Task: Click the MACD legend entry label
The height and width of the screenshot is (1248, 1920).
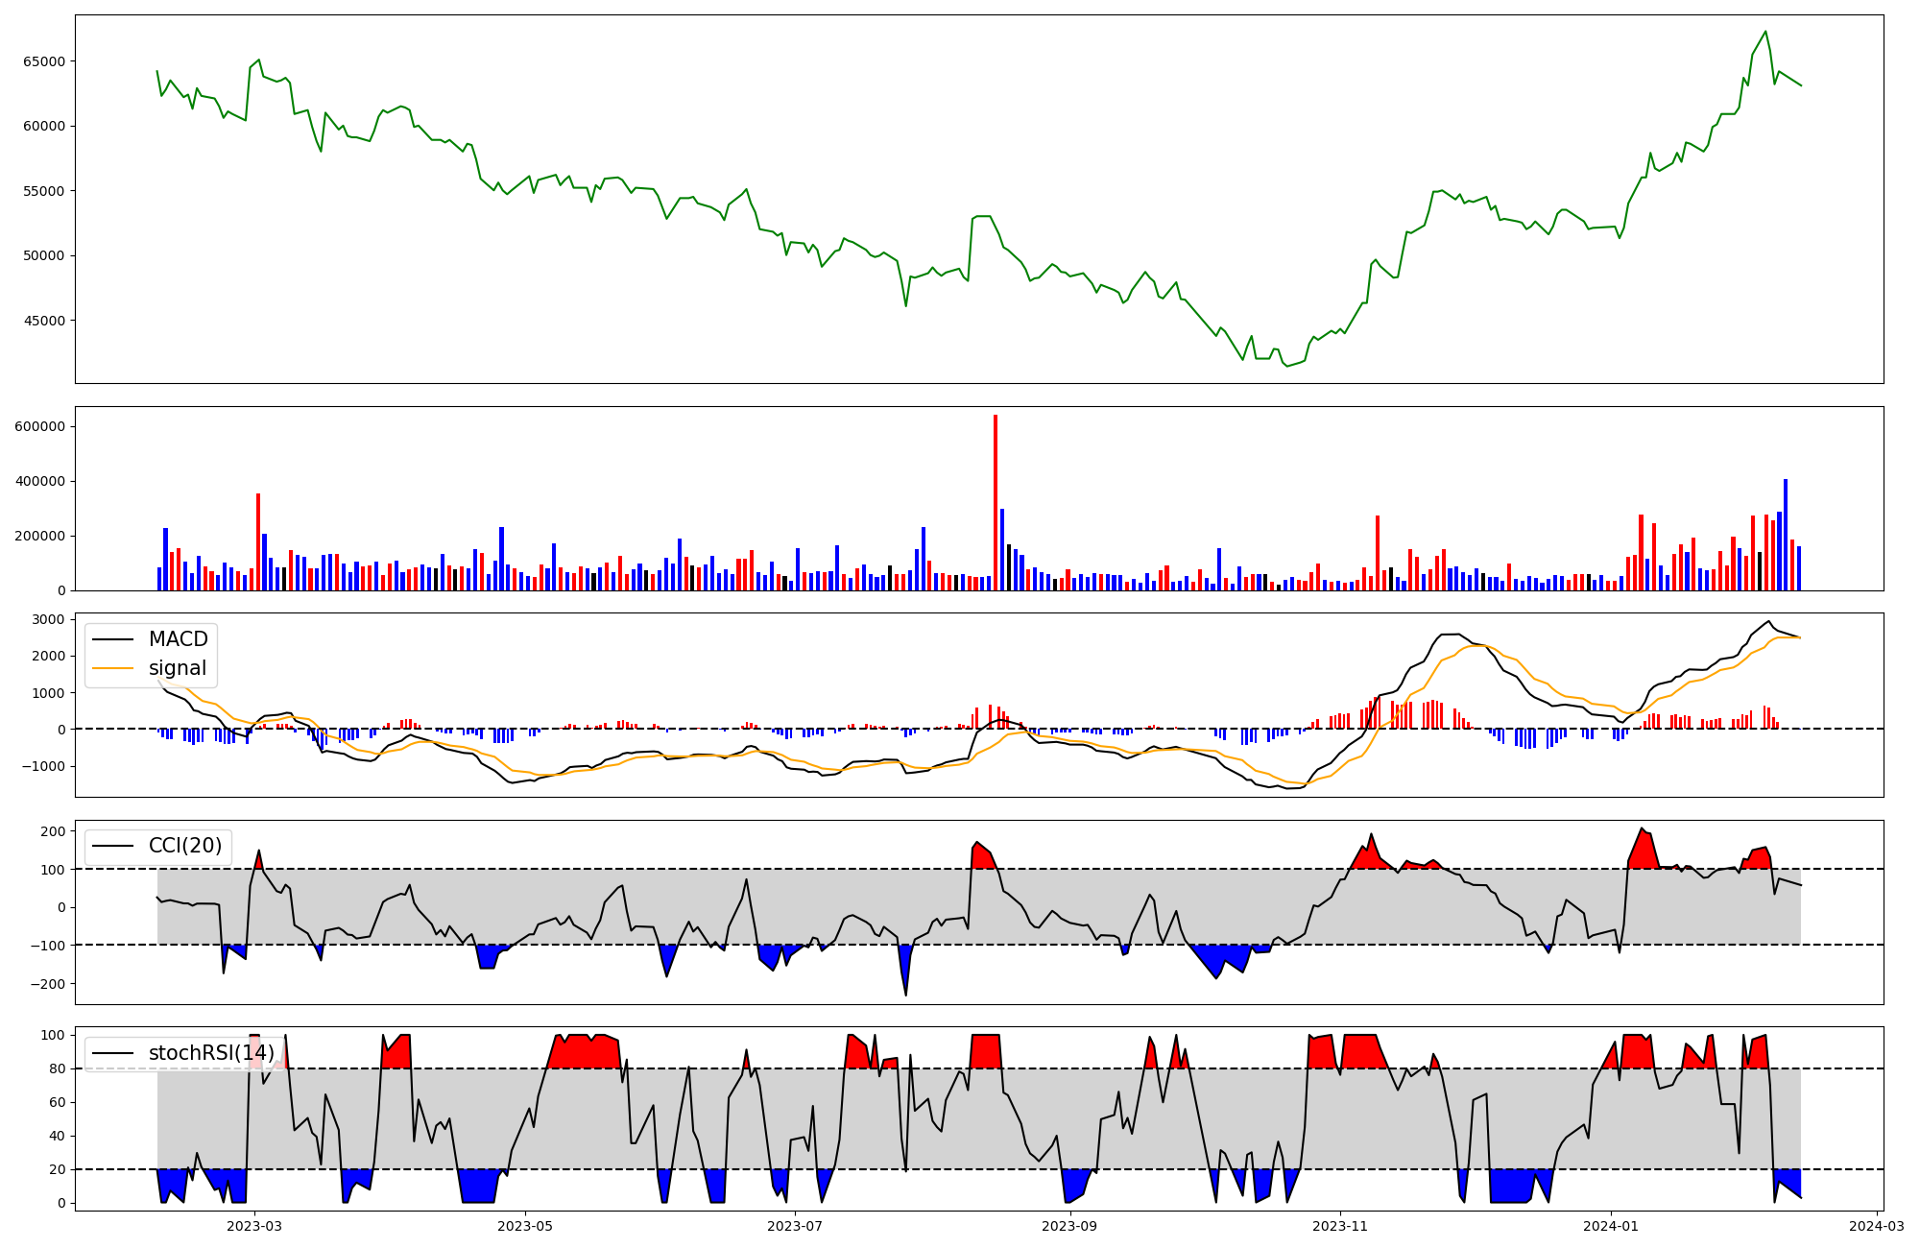Action: 178,639
